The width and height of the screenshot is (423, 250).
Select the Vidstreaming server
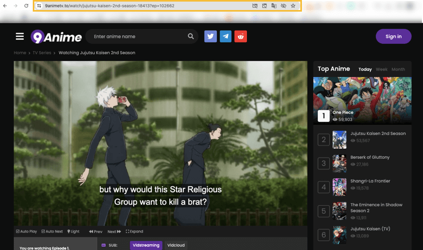146,245
